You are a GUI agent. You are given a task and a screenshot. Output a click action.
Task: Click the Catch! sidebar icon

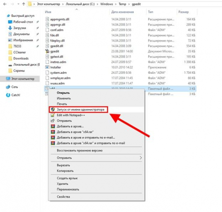[8, 95]
